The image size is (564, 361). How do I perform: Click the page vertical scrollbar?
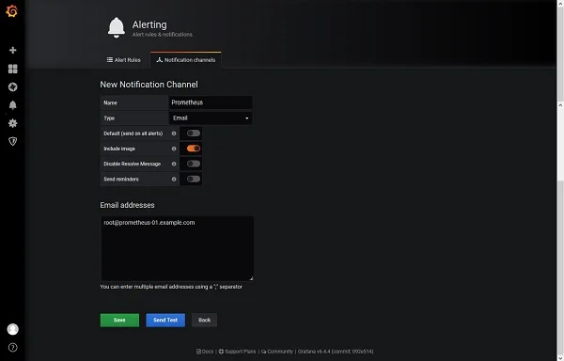coord(560,180)
